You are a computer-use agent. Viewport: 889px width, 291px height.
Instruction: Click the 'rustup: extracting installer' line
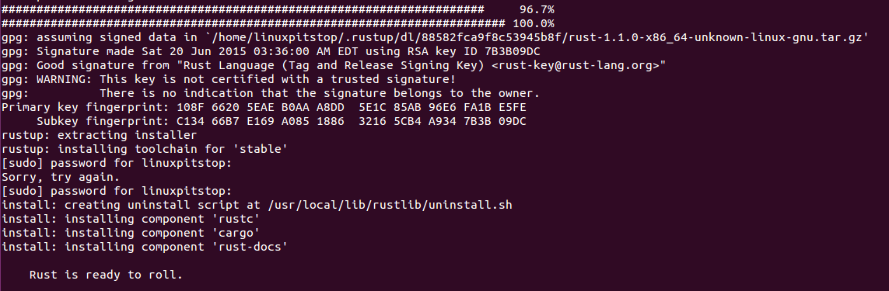[x=100, y=135]
